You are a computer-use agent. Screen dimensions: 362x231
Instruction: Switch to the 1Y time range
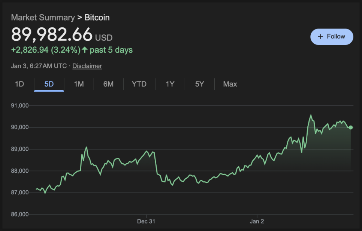(170, 84)
